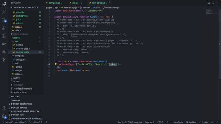Open editor more actions ellipsis at top right
The image size is (221, 124).
[217, 3]
